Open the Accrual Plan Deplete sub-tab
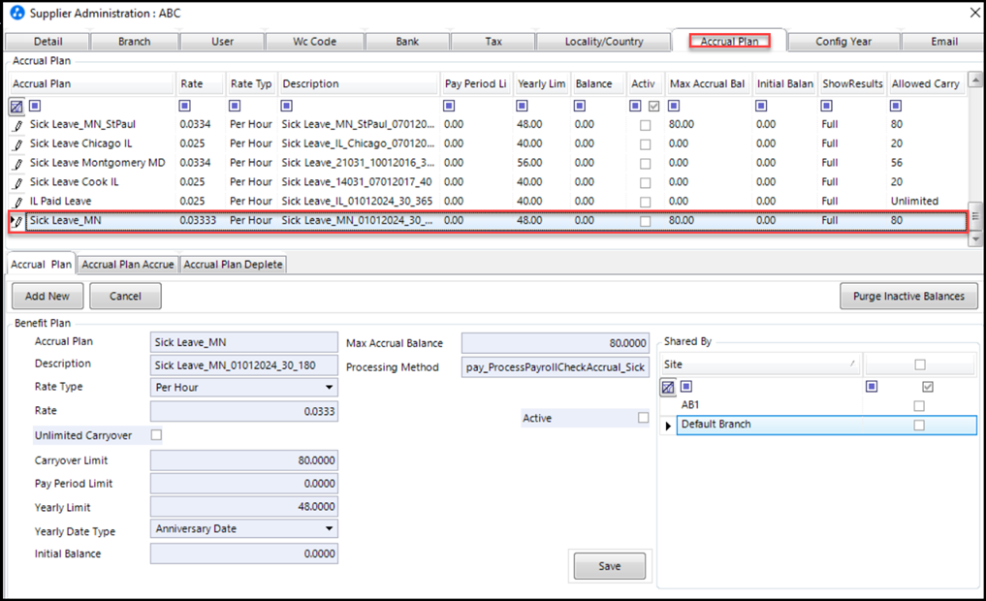 (x=233, y=265)
